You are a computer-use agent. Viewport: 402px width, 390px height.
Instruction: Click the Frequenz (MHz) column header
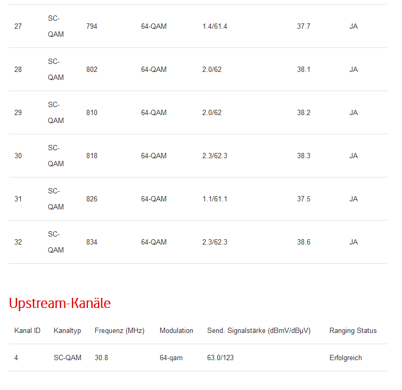coord(119,330)
